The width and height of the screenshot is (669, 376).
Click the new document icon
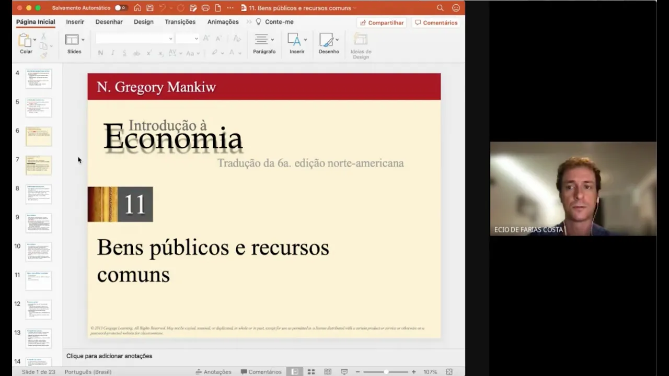tap(217, 8)
